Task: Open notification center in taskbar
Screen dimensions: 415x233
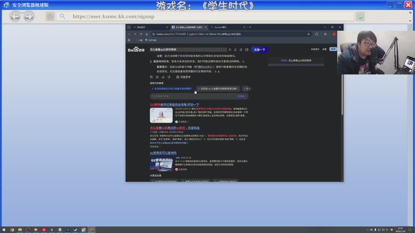Action: (x=410, y=230)
